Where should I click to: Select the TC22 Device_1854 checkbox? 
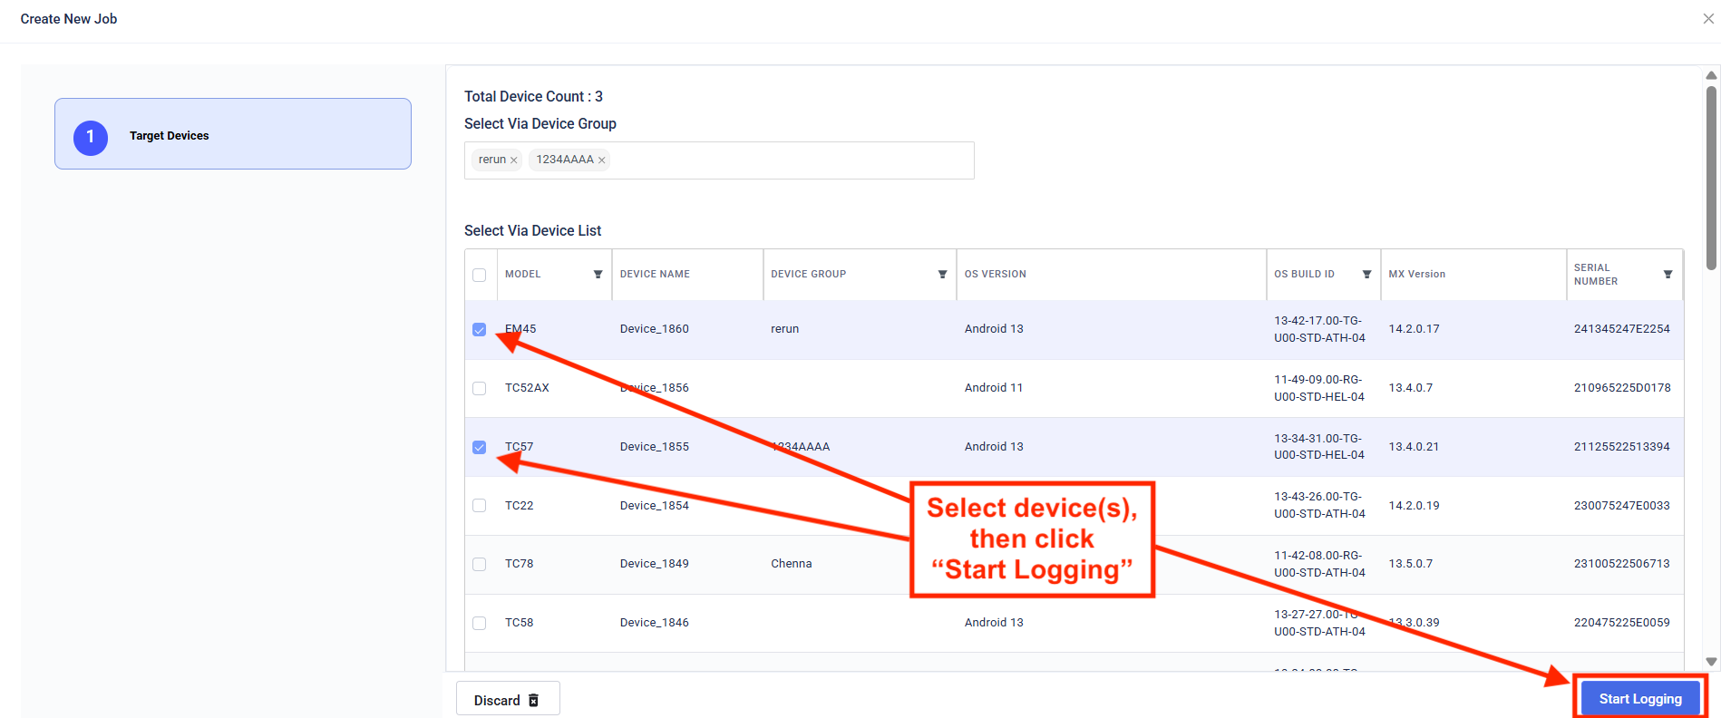(480, 506)
